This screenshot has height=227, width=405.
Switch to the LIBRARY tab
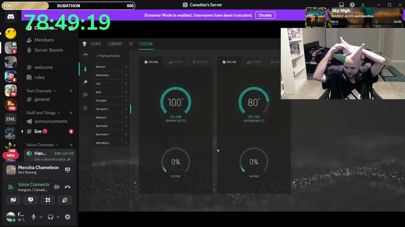tap(115, 44)
